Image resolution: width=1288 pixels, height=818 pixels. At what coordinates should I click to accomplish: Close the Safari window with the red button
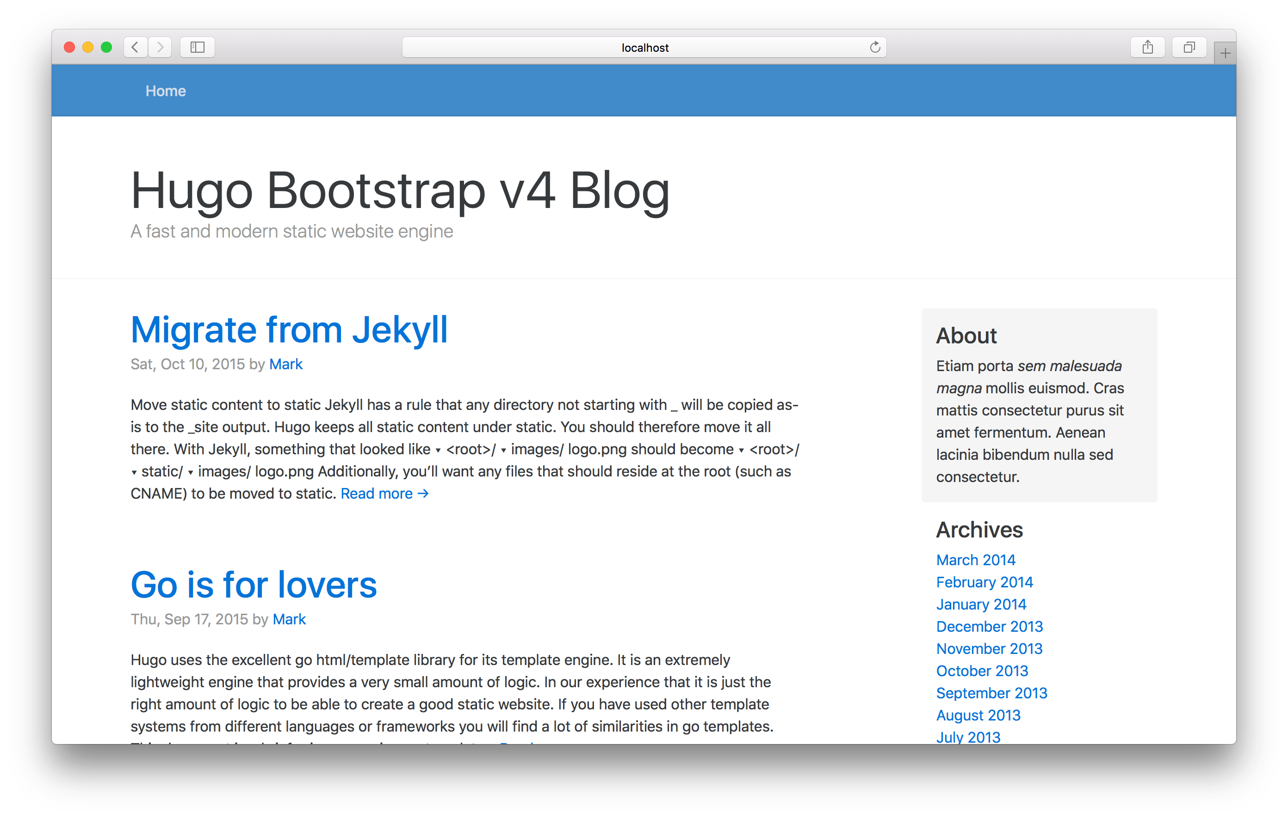(x=69, y=47)
